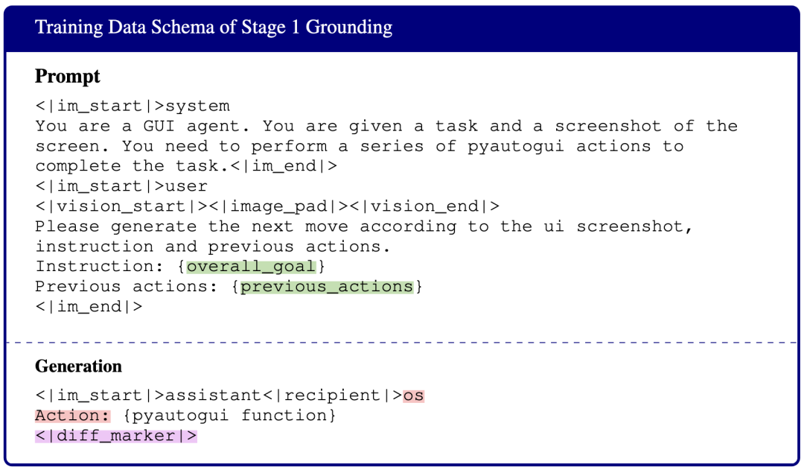
Task: Click the 'Instruction:' label text
Action: [x=100, y=267]
